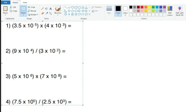Select the Eraser tool

pyautogui.click(x=42, y=13)
